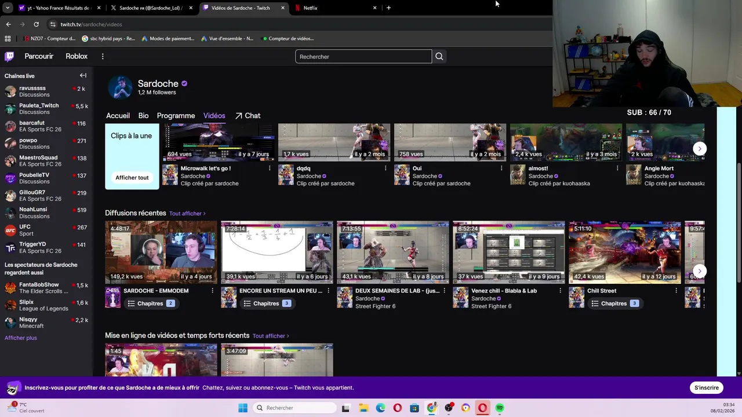The width and height of the screenshot is (742, 417).
Task: Open options for SARDOCHE - EMMODEM video
Action: click(212, 291)
